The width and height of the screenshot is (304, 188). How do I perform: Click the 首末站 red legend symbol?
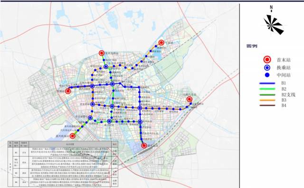(x=267, y=60)
